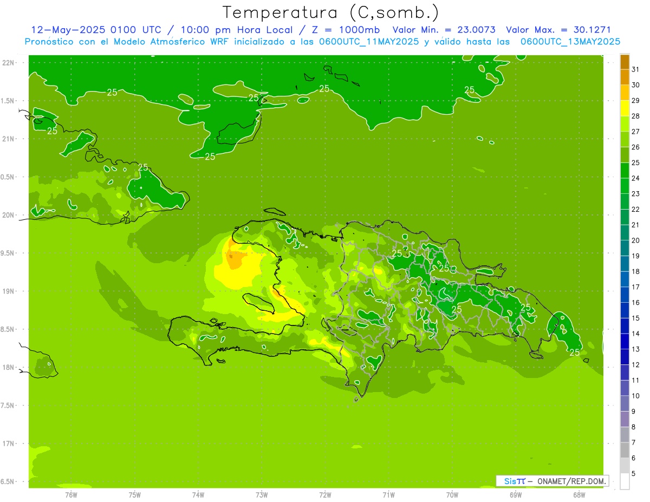650x502 pixels.
Task: Click the 17N latitude label
Action: pyautogui.click(x=8, y=444)
